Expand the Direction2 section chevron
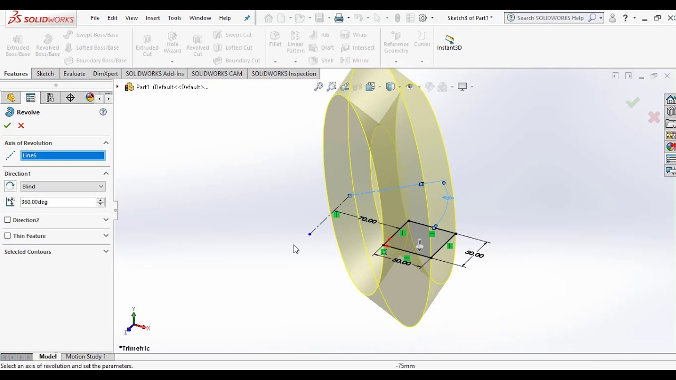676x380 pixels. point(106,220)
